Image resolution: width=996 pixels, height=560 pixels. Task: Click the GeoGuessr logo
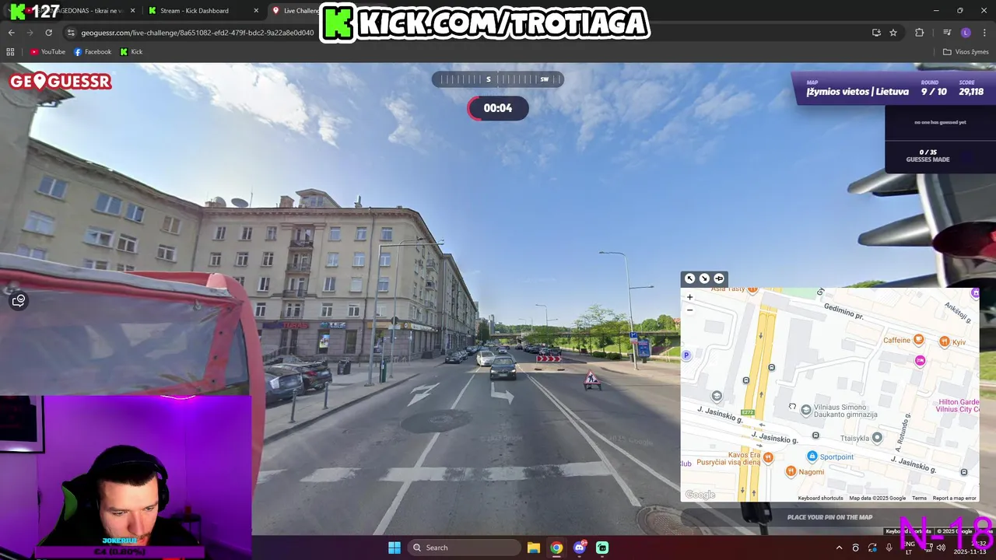click(61, 82)
